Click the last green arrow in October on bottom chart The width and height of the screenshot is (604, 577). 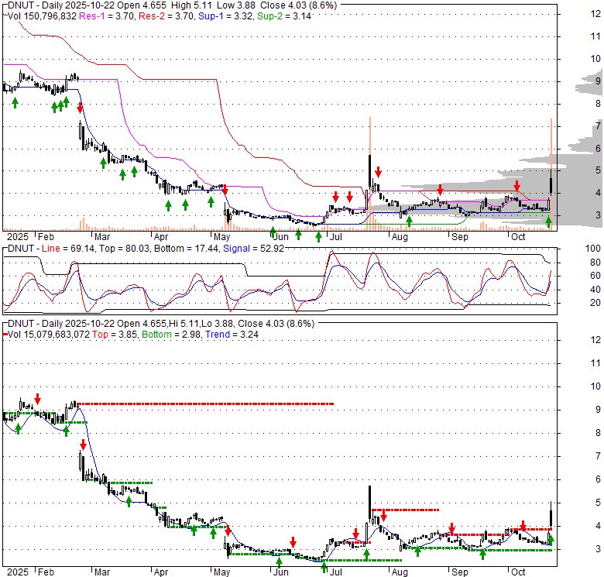click(x=551, y=538)
